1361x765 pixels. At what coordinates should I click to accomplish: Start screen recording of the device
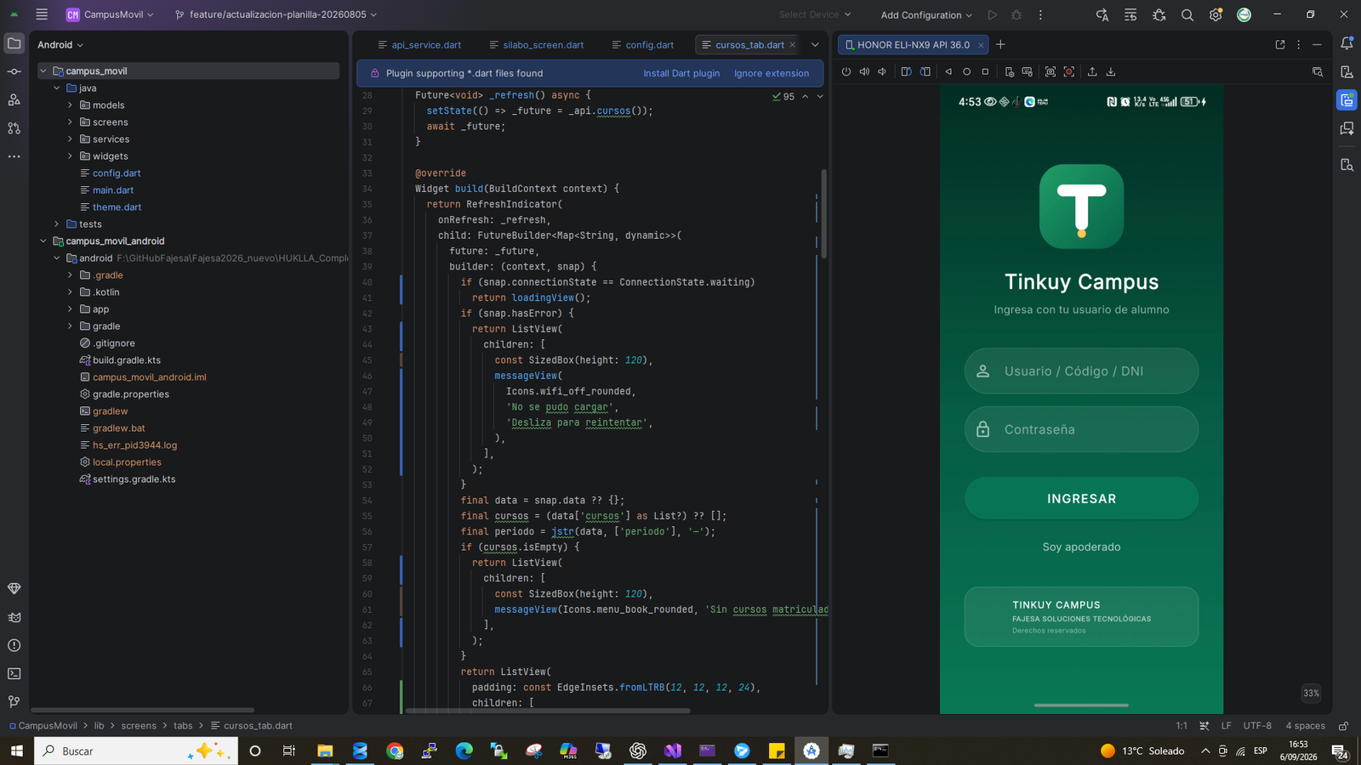click(1069, 72)
